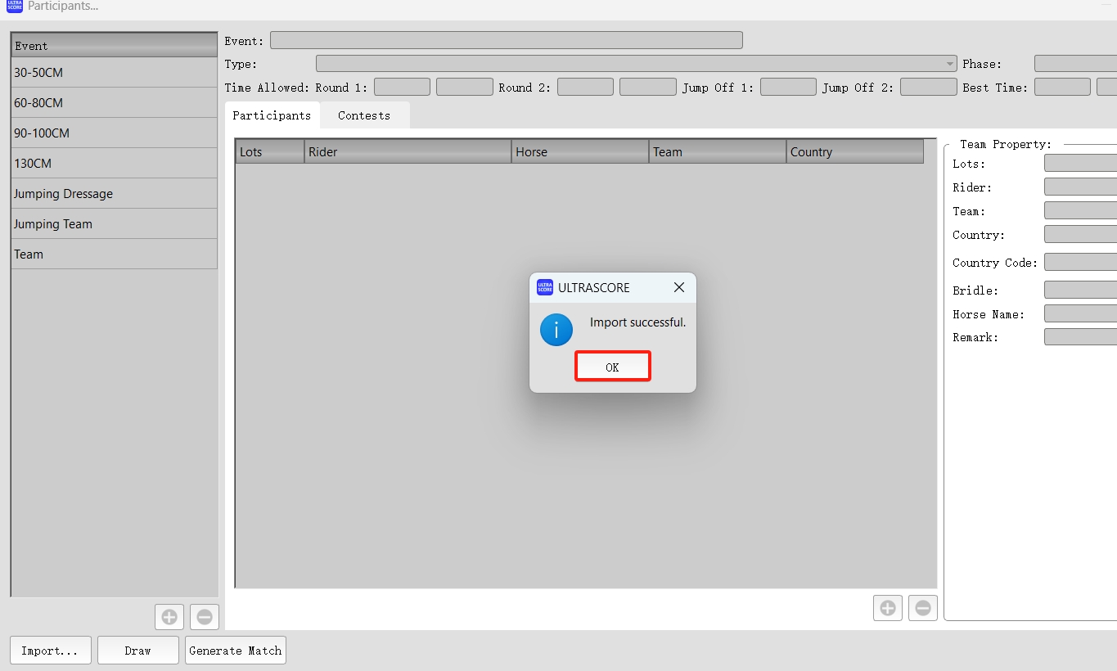Expand the Type dropdown arrow
The image size is (1117, 671).
point(949,64)
